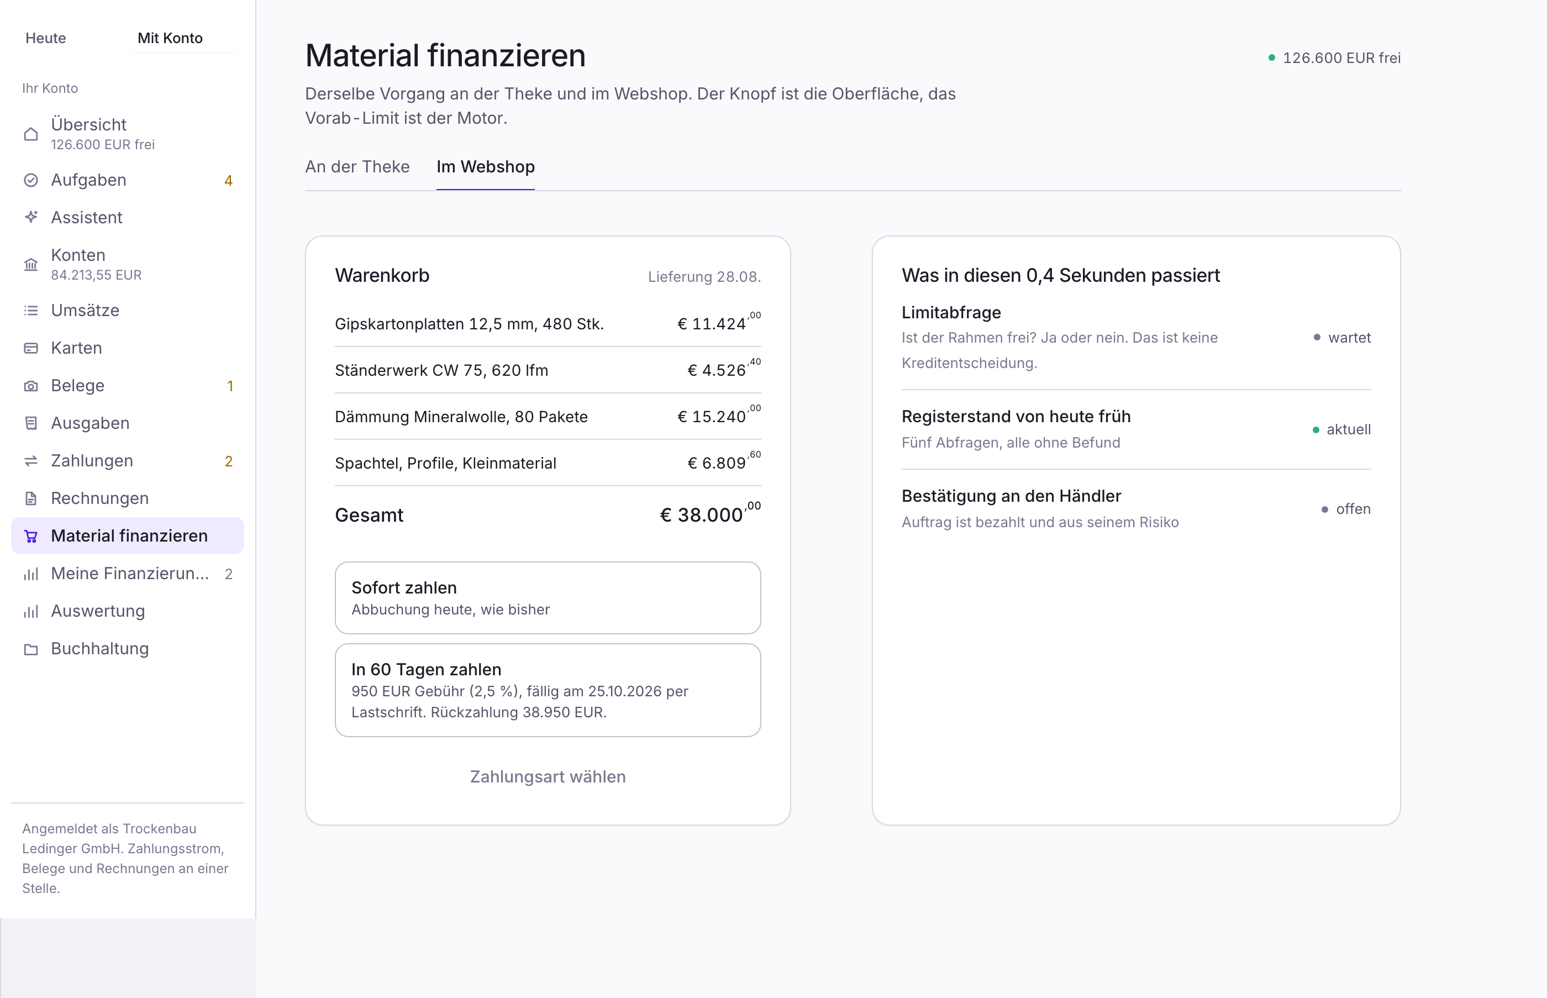Click the Ständerwerk CW 75 cart line
The width and height of the screenshot is (1547, 998).
tap(548, 370)
